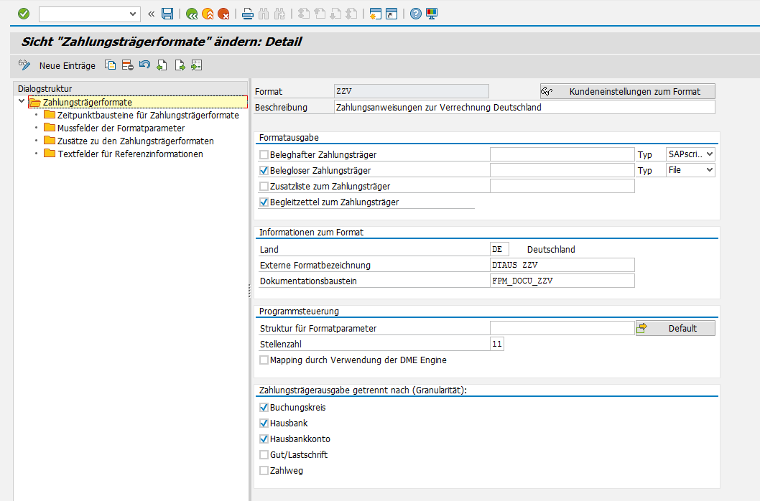The height and width of the screenshot is (501, 760).
Task: Click the Copy As icon
Action: pyautogui.click(x=111, y=65)
